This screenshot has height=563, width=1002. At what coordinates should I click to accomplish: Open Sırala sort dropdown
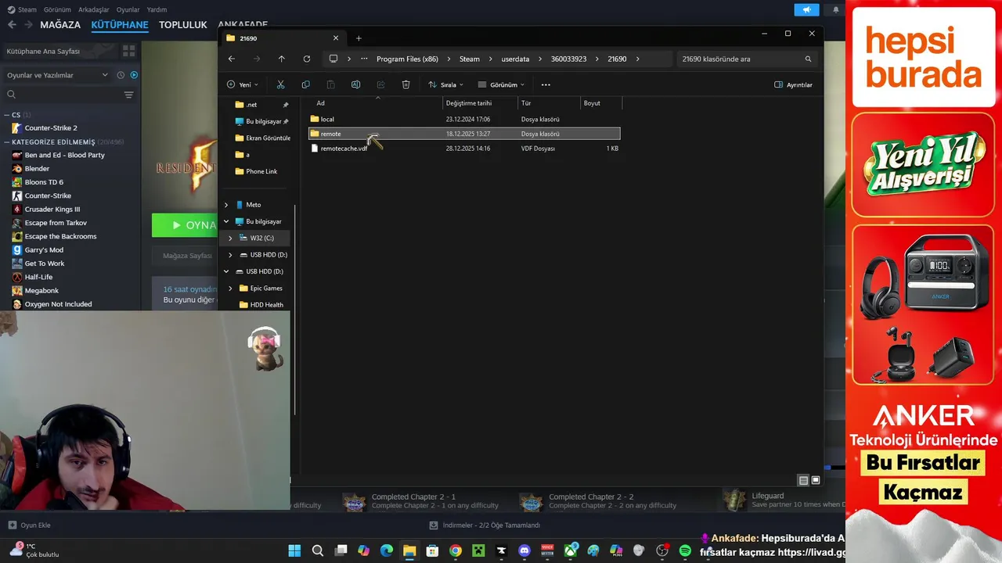coord(445,84)
